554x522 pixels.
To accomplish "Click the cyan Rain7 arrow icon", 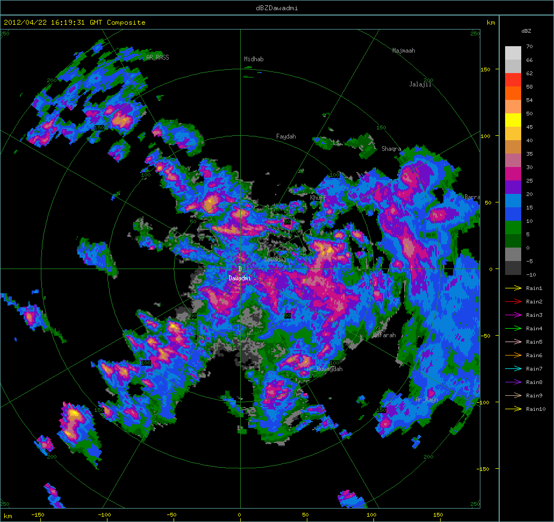I will point(513,369).
